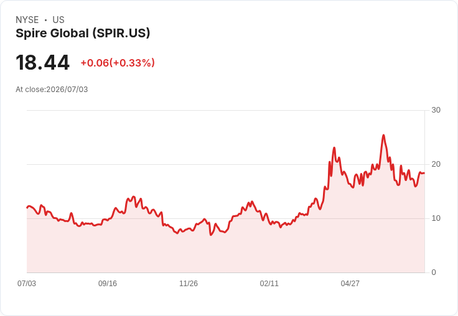Select the 04/27 date axis label

[x=350, y=283]
